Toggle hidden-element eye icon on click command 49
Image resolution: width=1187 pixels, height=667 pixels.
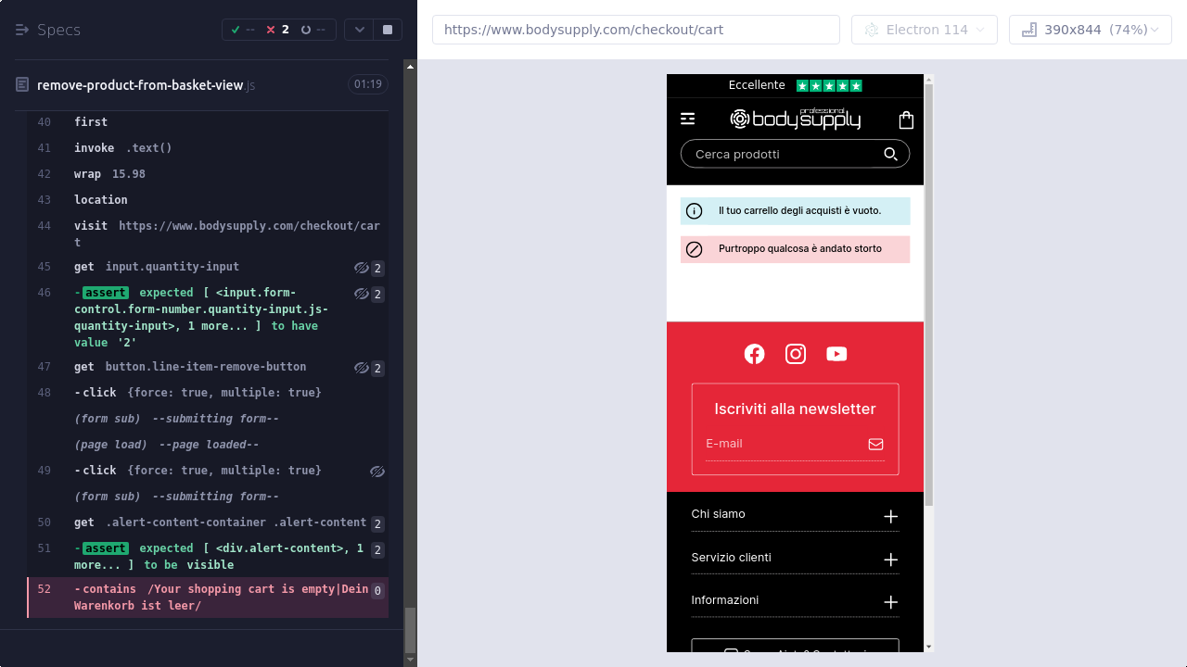(x=377, y=472)
